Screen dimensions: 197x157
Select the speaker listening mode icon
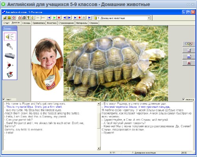(10, 37)
